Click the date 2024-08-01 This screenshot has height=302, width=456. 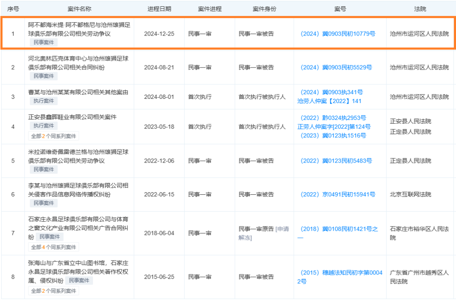click(x=159, y=97)
